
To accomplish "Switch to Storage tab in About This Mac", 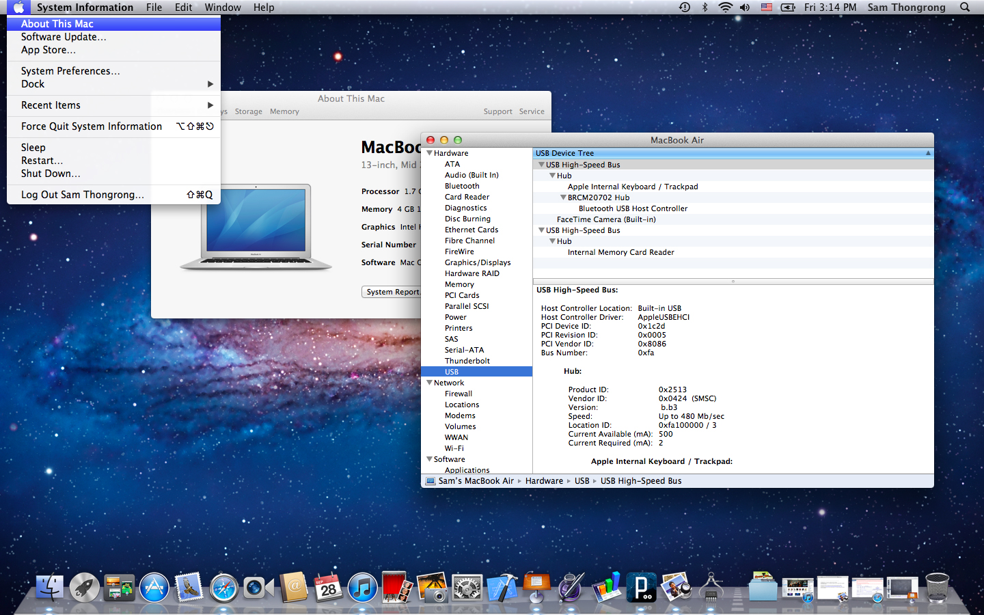I will pyautogui.click(x=249, y=111).
